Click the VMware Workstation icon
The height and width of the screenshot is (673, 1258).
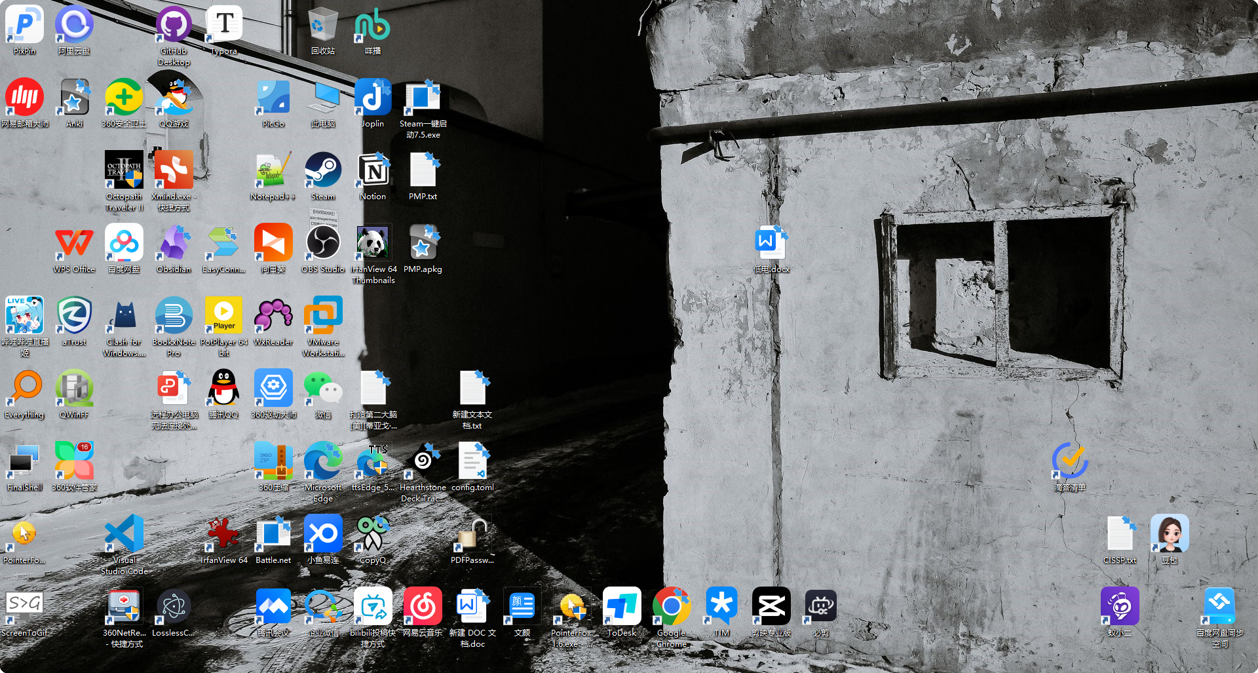tap(322, 317)
